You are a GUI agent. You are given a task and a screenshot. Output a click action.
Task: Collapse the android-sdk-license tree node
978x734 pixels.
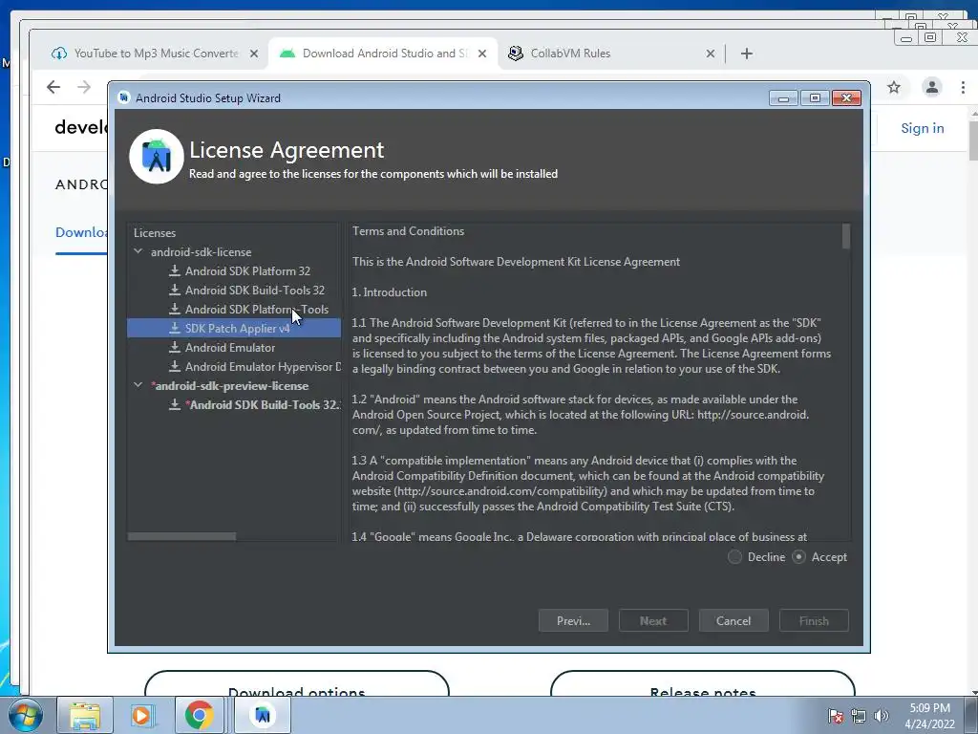tap(138, 251)
